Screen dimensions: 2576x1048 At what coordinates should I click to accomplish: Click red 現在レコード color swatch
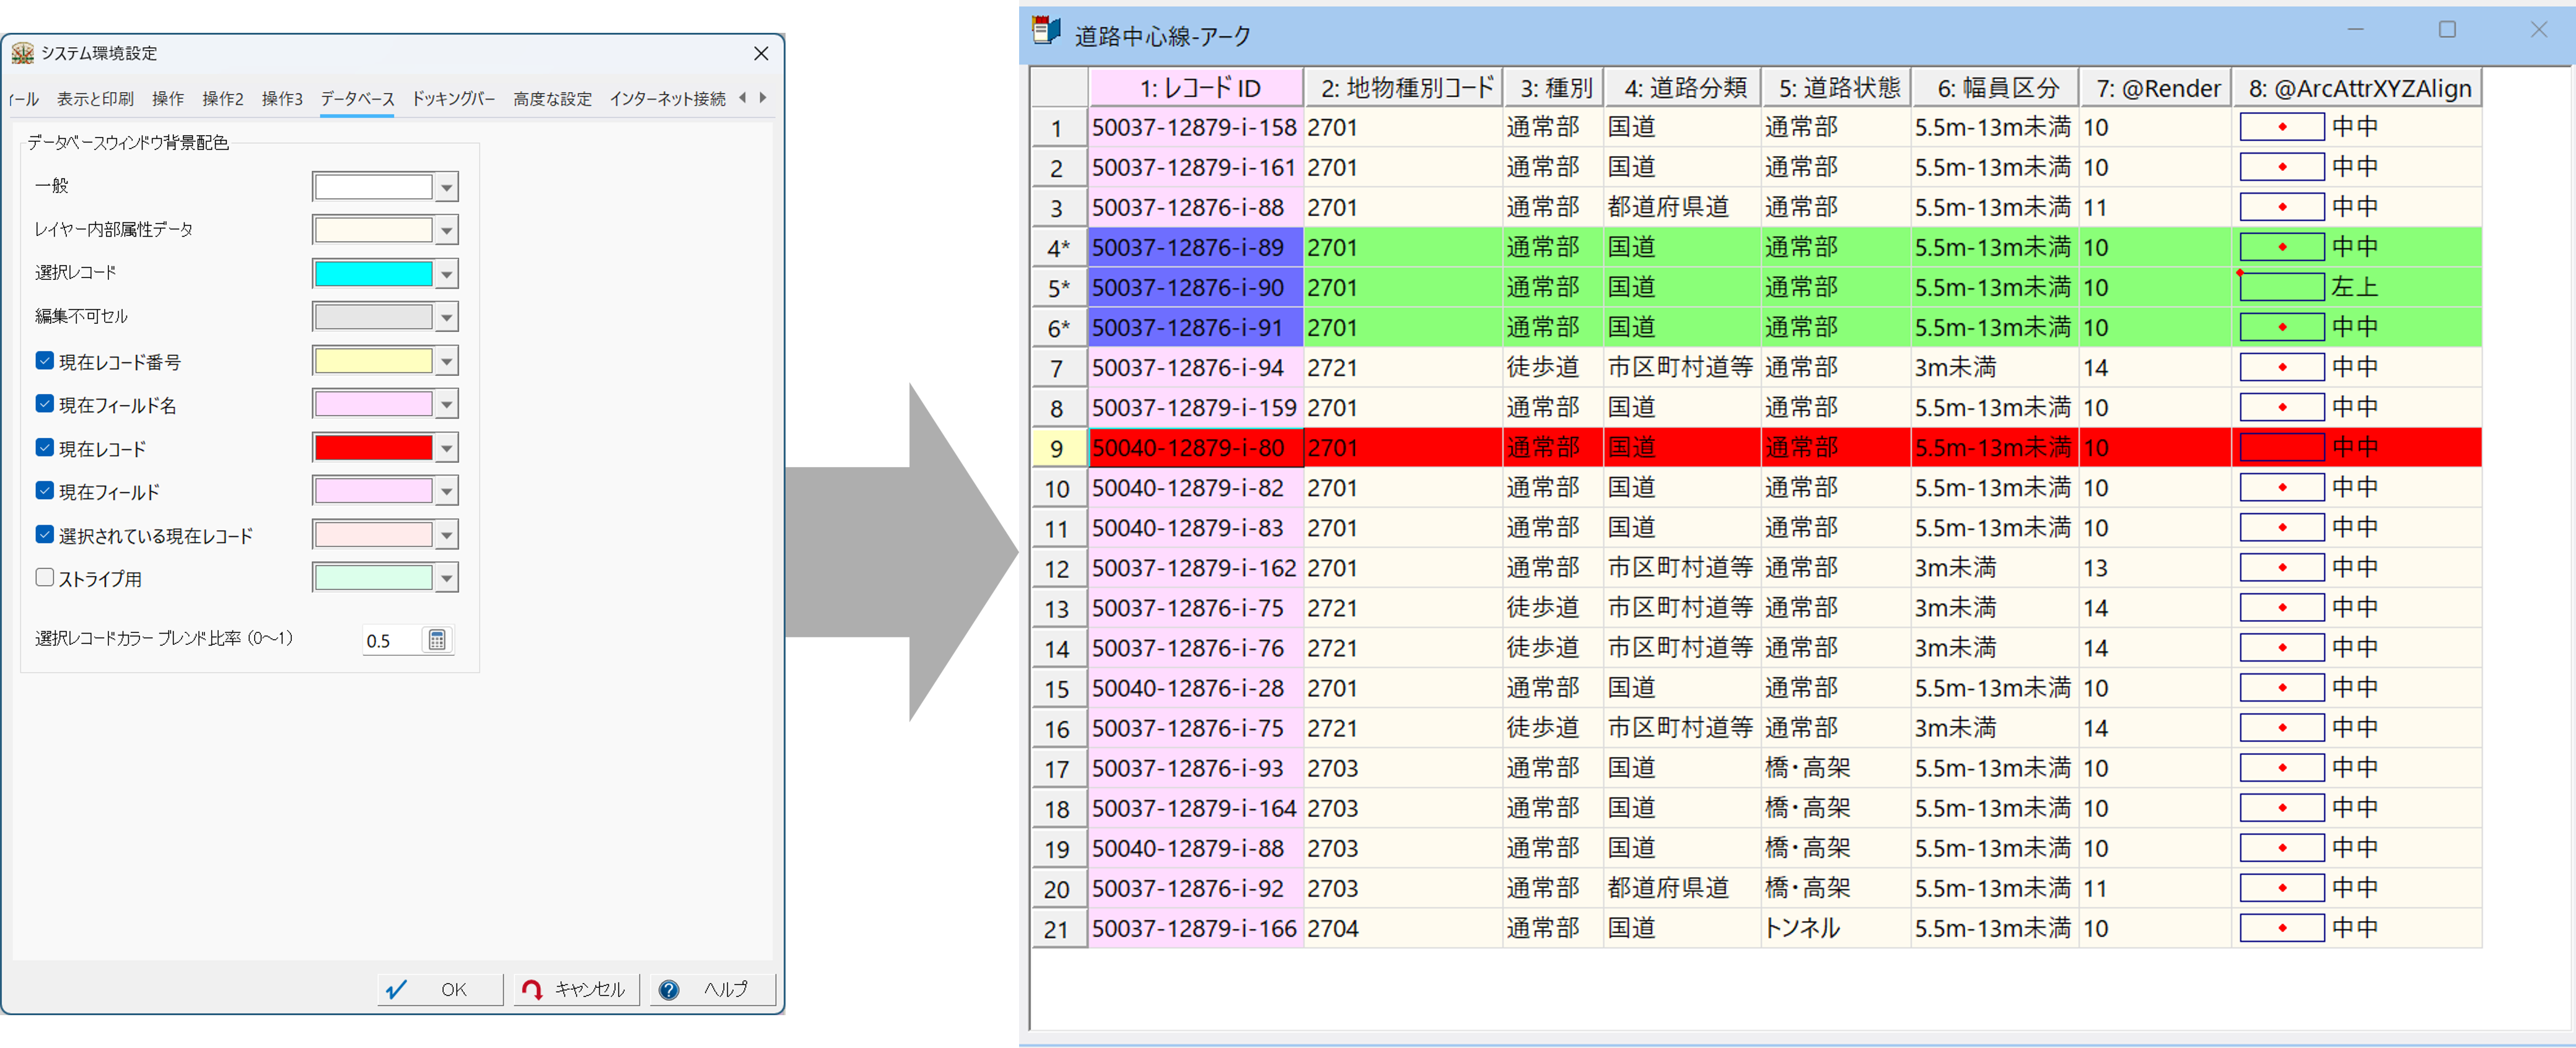[x=373, y=448]
